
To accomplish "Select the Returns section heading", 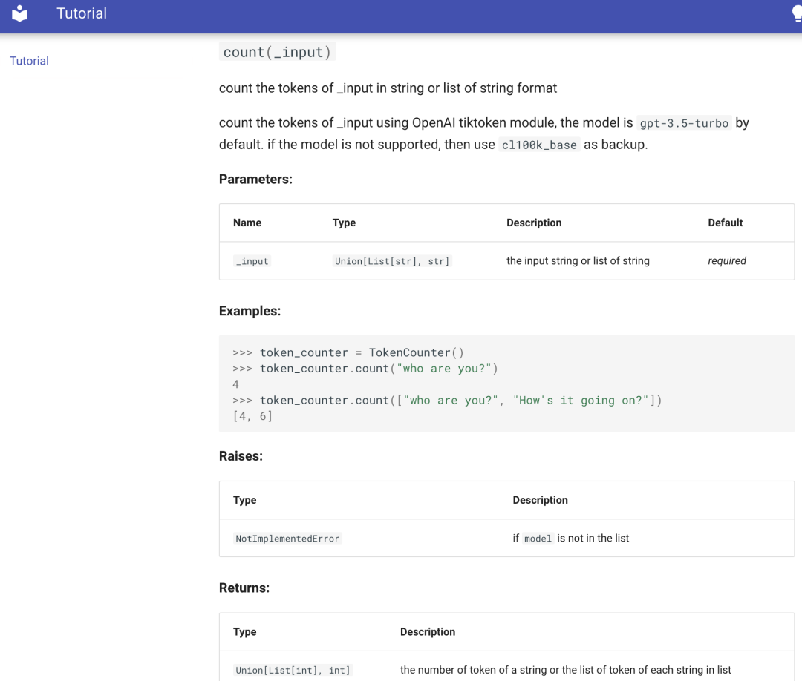I will pyautogui.click(x=244, y=588).
